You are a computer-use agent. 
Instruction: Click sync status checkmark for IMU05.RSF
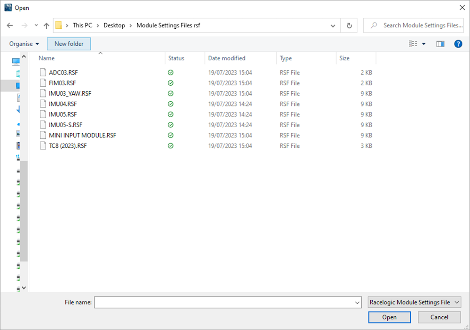tap(171, 114)
